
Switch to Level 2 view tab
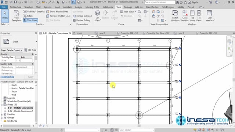(102, 33)
